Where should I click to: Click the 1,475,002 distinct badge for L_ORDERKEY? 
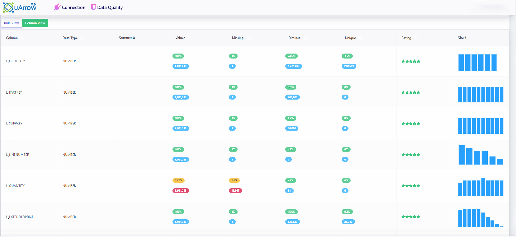click(x=294, y=66)
